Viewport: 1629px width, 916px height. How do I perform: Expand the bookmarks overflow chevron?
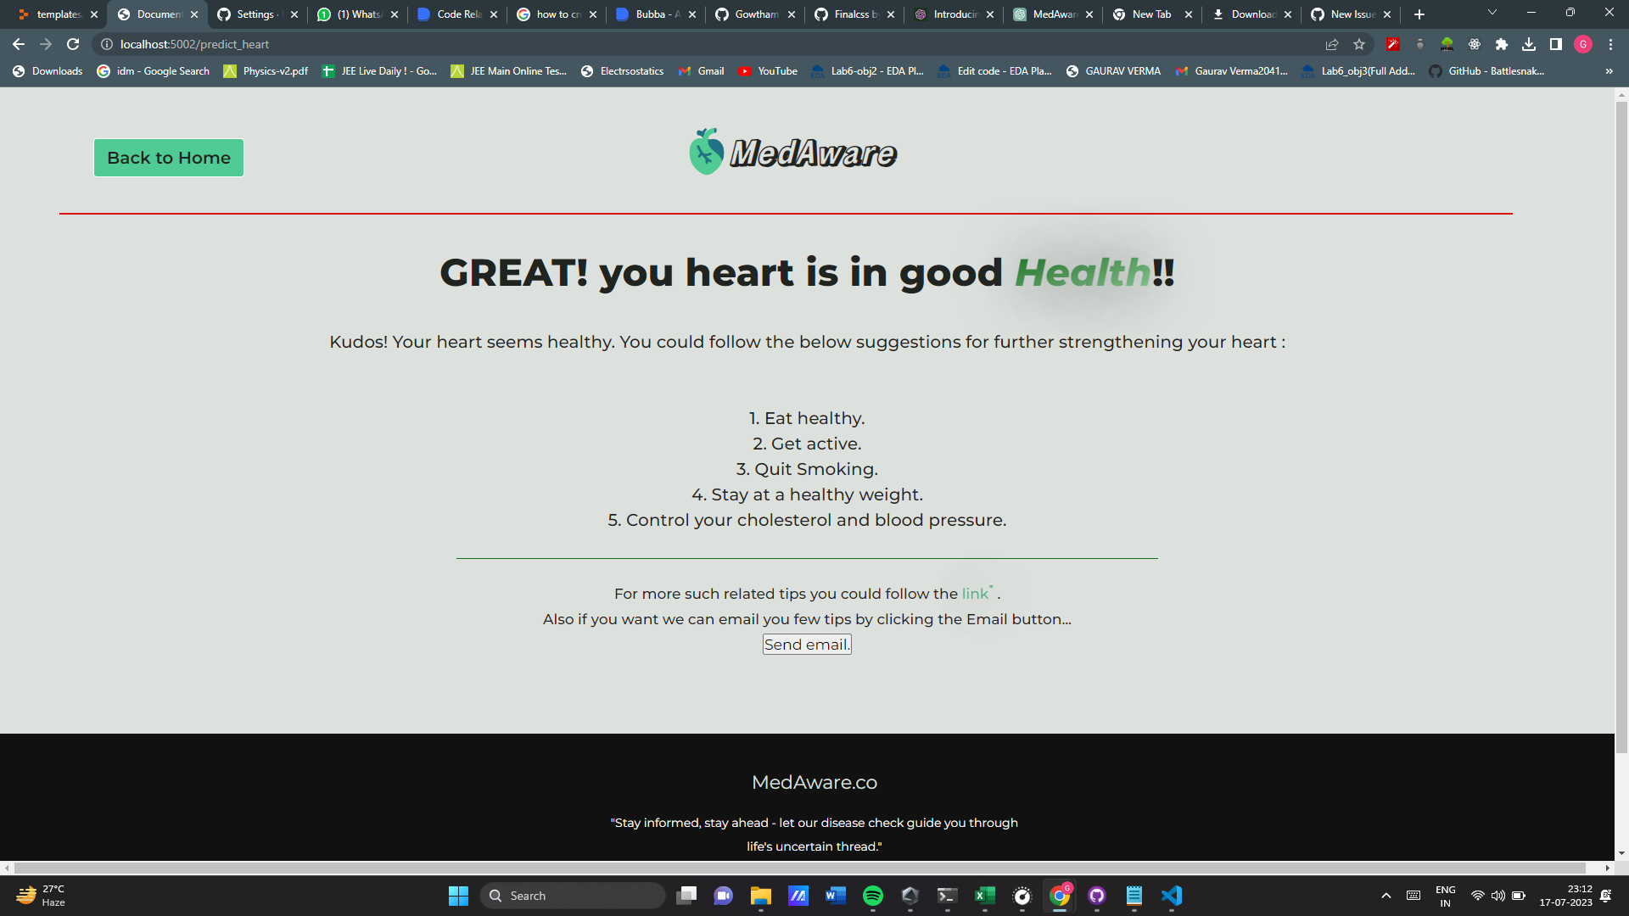pyautogui.click(x=1609, y=71)
